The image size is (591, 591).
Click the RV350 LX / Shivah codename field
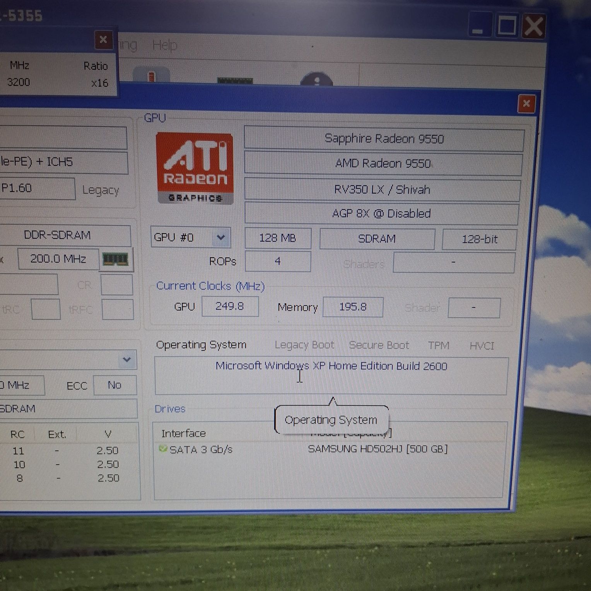click(382, 190)
